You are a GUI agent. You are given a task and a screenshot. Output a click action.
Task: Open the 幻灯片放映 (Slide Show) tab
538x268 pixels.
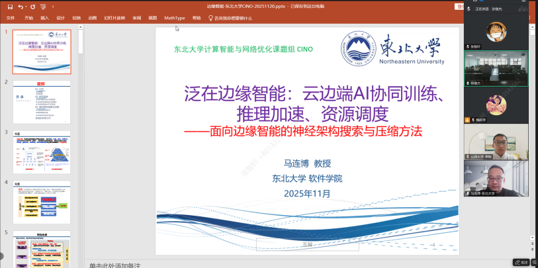[112, 18]
